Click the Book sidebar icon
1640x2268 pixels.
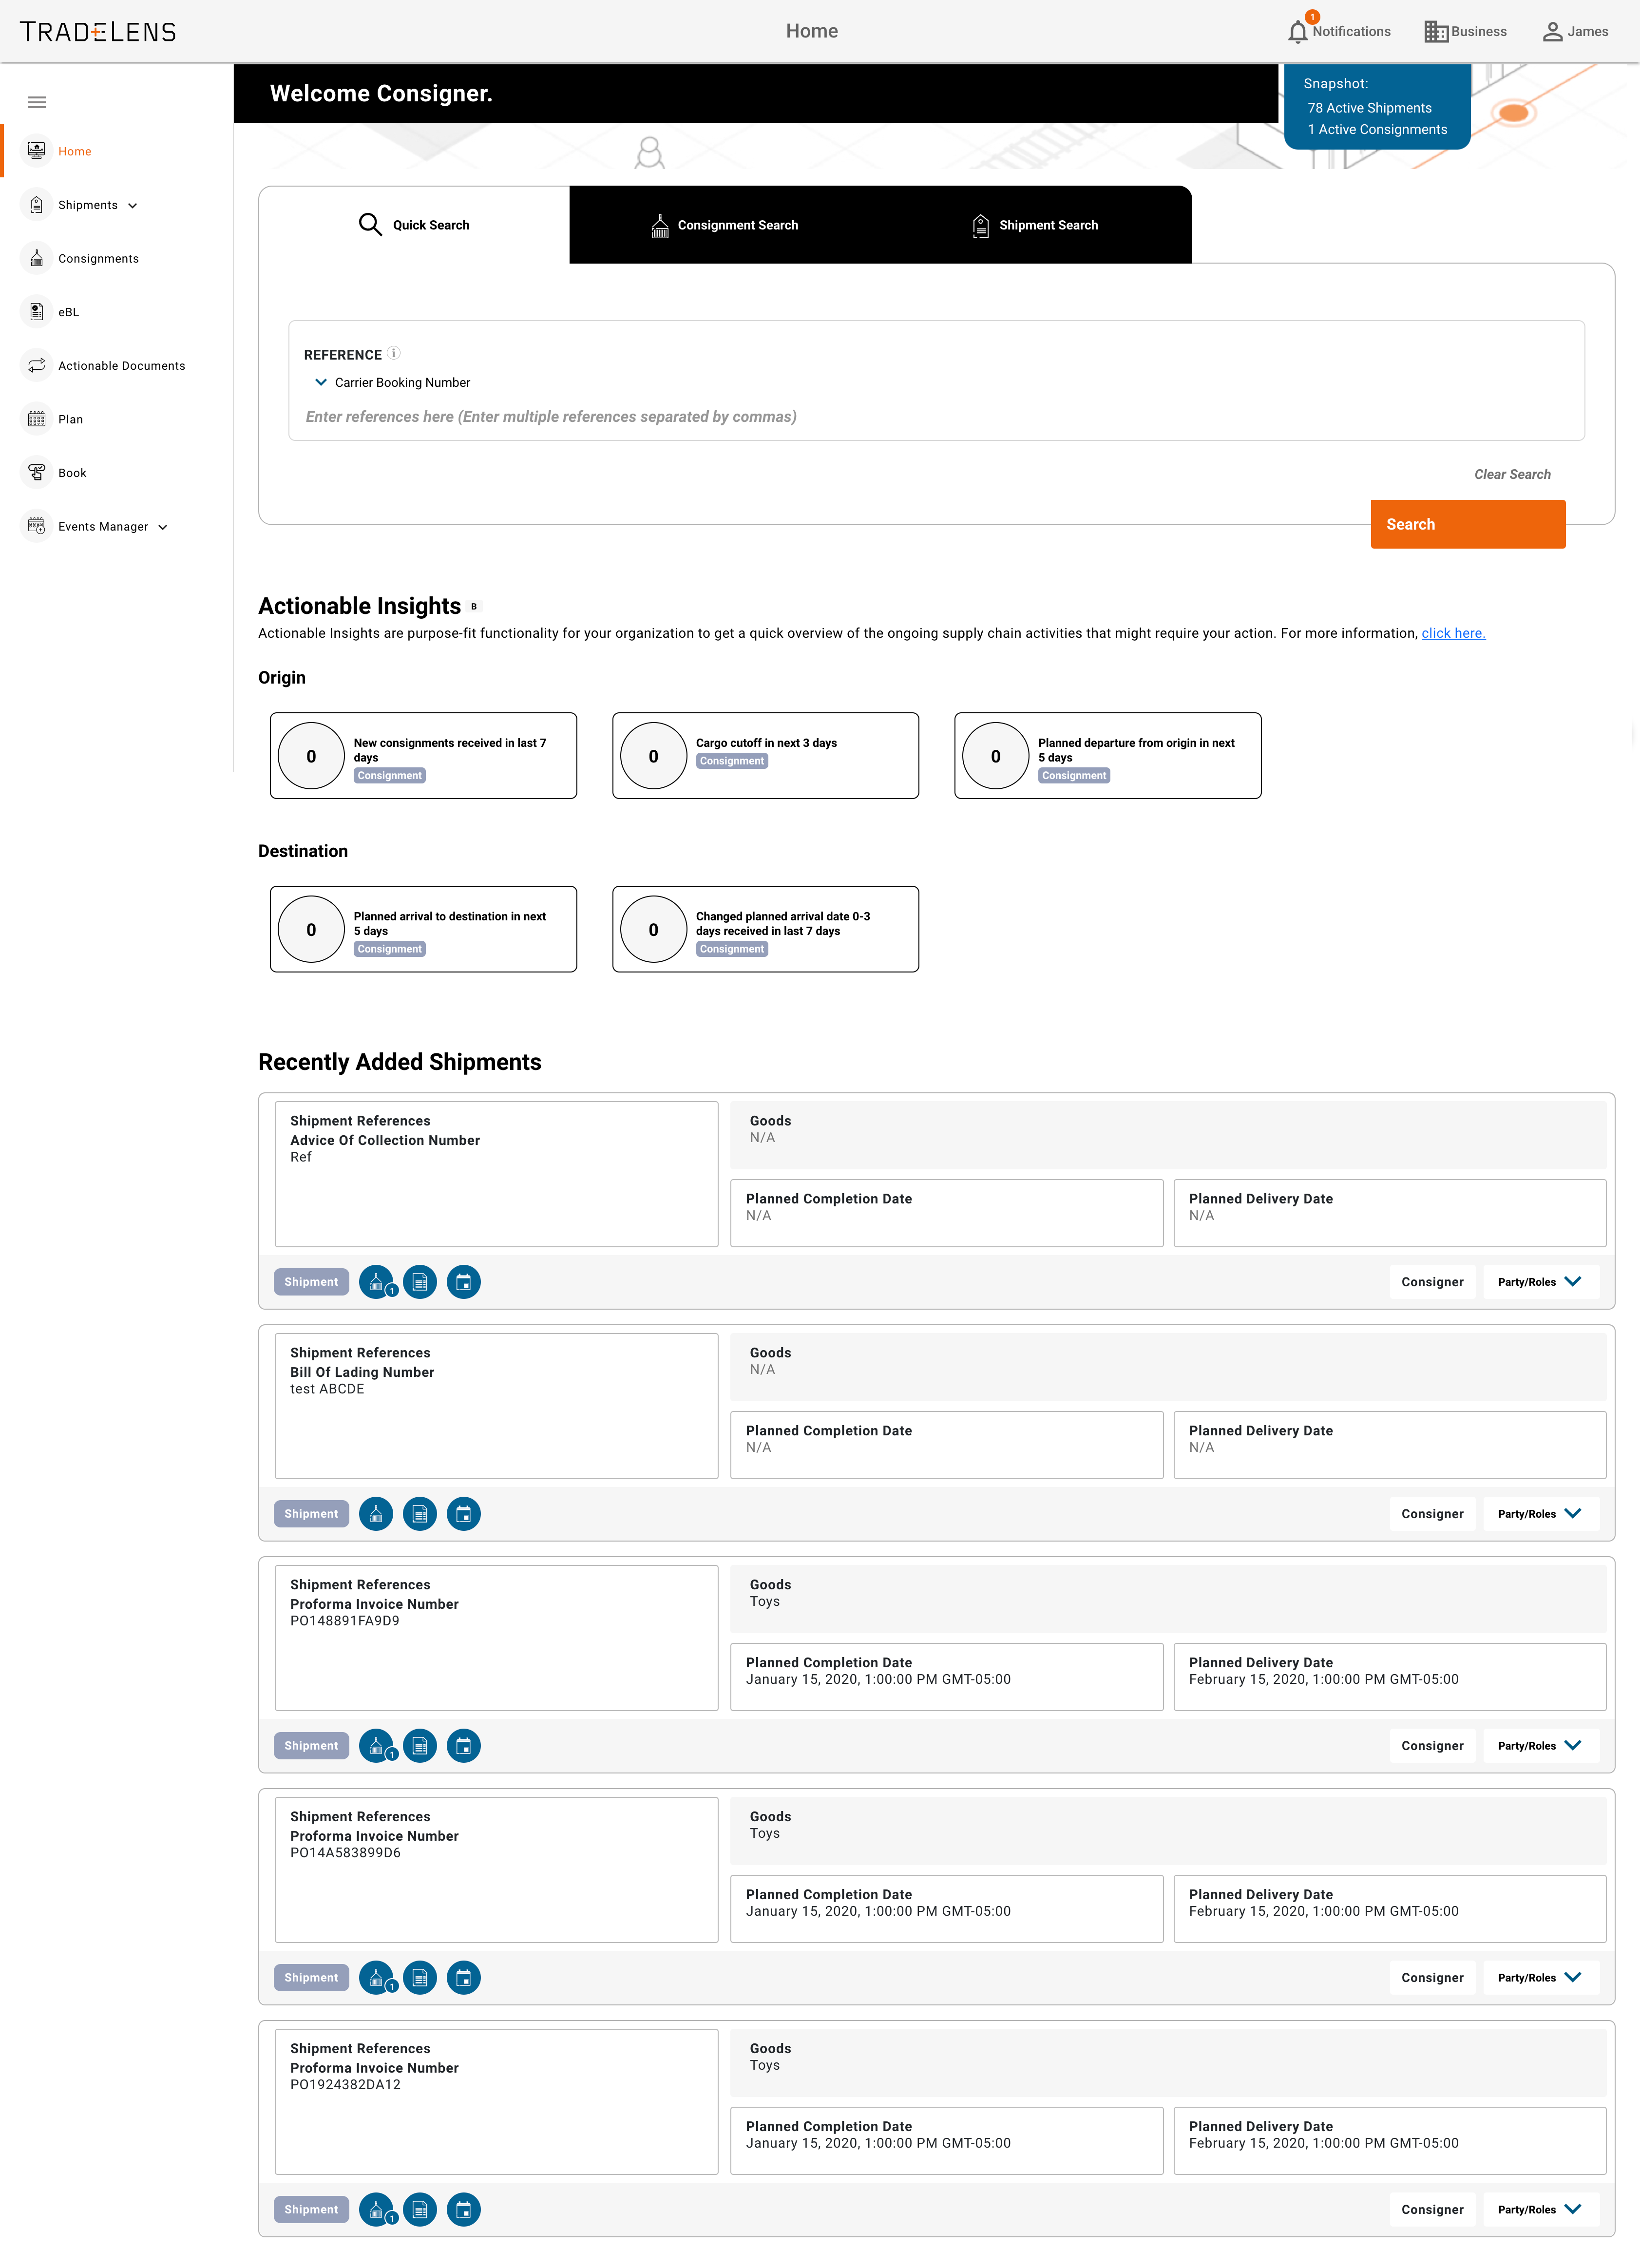[x=37, y=473]
